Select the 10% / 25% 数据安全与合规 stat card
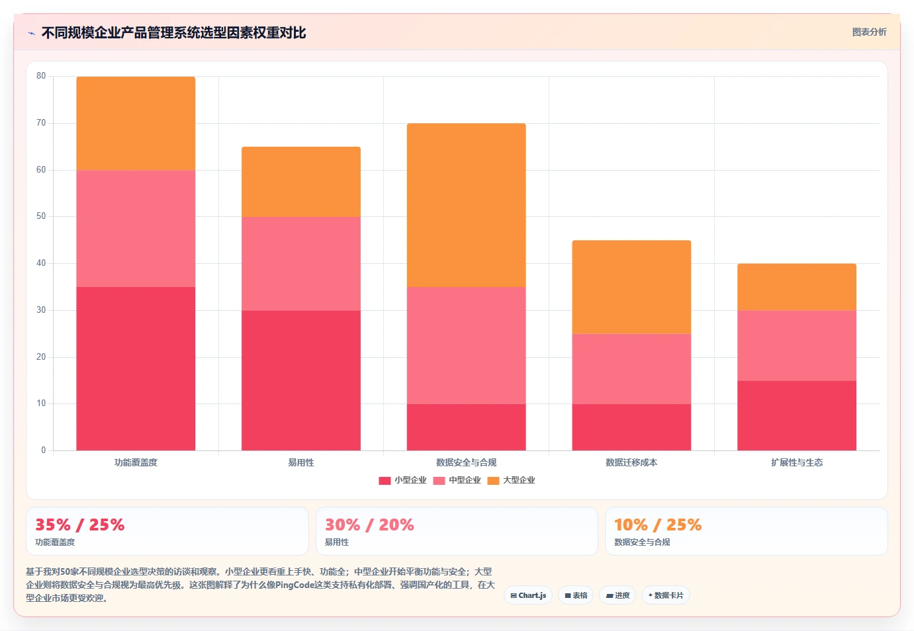This screenshot has width=914, height=631. 747,531
